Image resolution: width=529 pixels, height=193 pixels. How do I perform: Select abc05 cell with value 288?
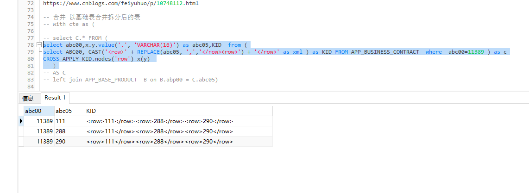[69, 131]
